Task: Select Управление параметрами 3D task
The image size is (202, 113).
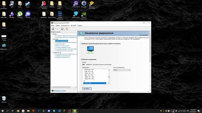Action: point(63,56)
